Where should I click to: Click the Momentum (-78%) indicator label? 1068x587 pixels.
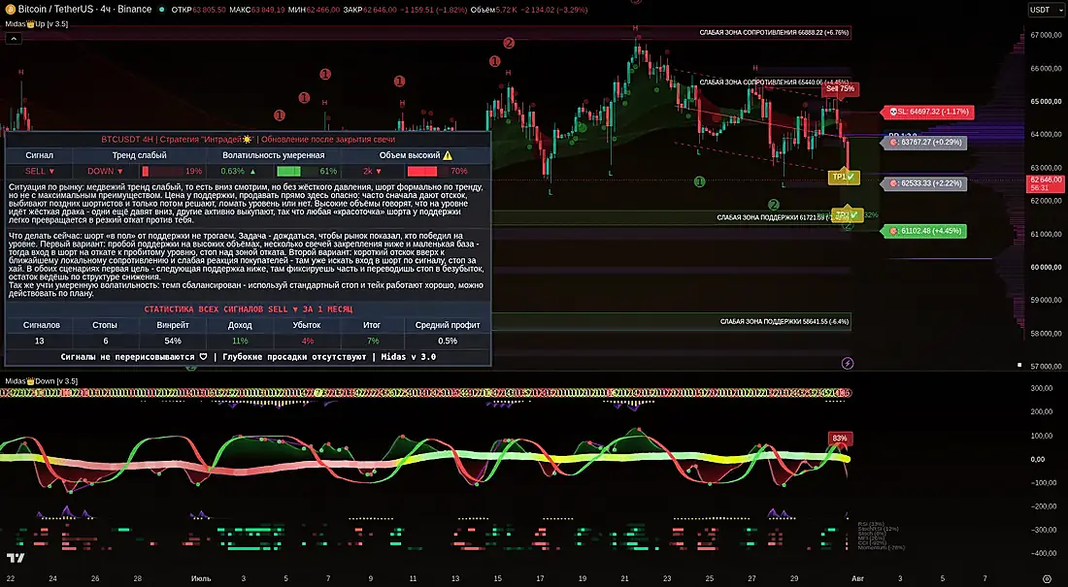(x=882, y=547)
